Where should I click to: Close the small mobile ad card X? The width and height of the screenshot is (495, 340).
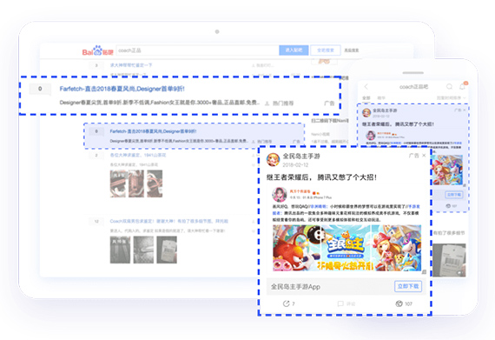tap(464, 110)
